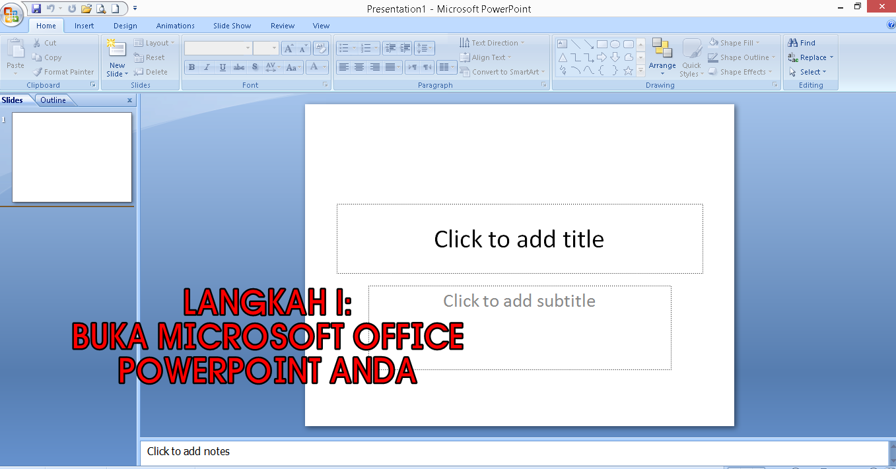The image size is (896, 469).
Task: Click the Copy command
Action: tap(47, 57)
